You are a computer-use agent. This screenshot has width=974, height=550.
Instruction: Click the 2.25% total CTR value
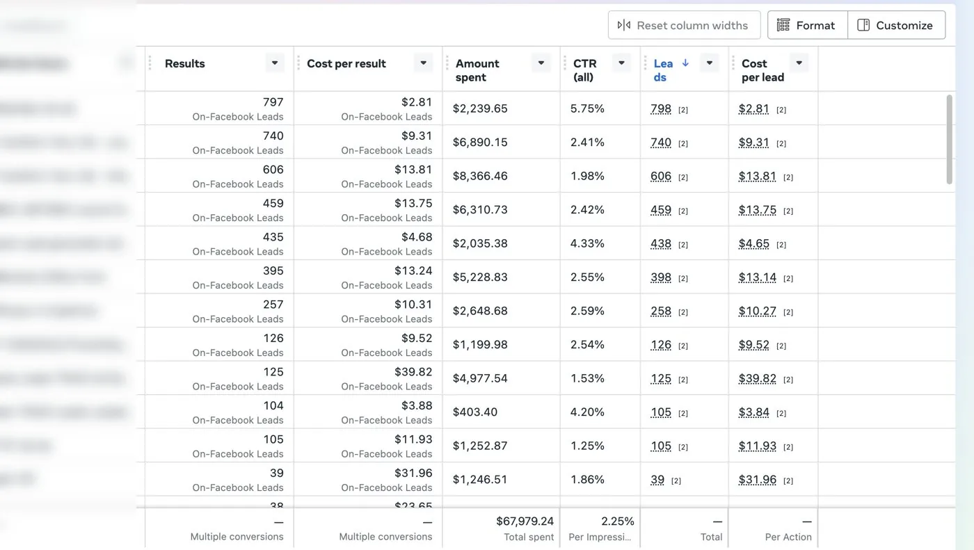click(x=618, y=521)
